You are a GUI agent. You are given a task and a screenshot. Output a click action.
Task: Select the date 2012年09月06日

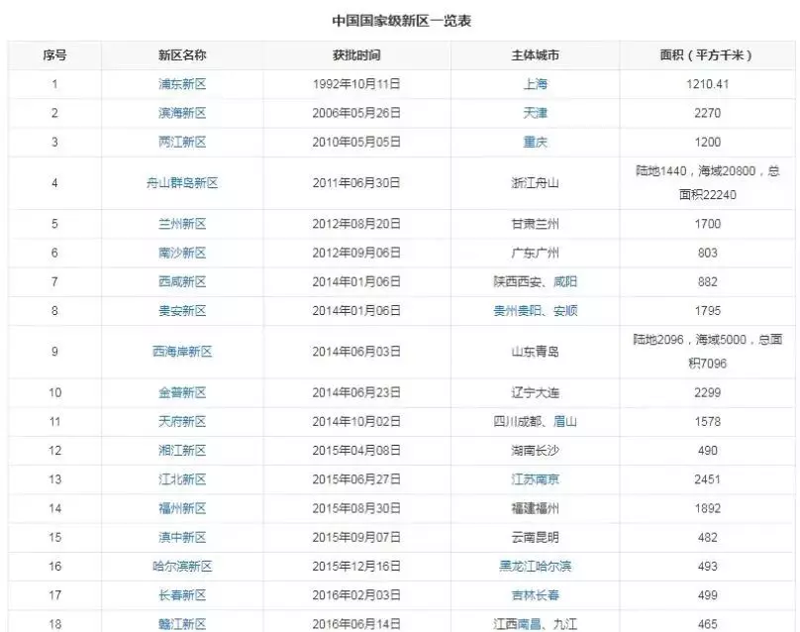[x=356, y=254]
